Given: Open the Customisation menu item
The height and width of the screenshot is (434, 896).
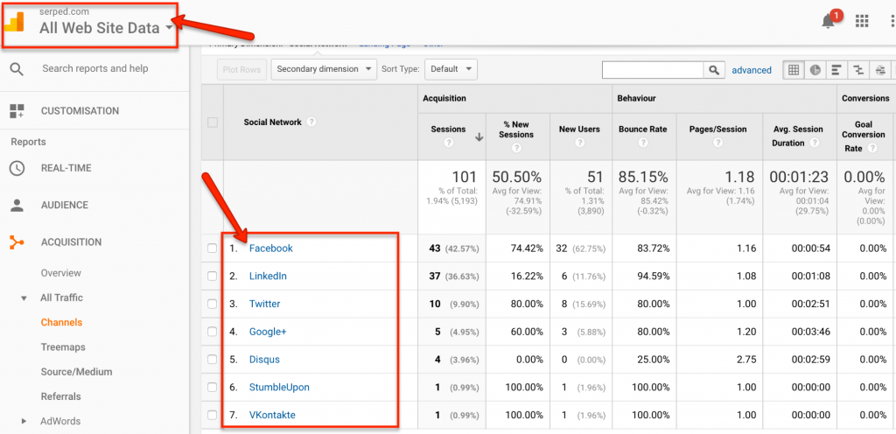Looking at the screenshot, I should tap(80, 111).
